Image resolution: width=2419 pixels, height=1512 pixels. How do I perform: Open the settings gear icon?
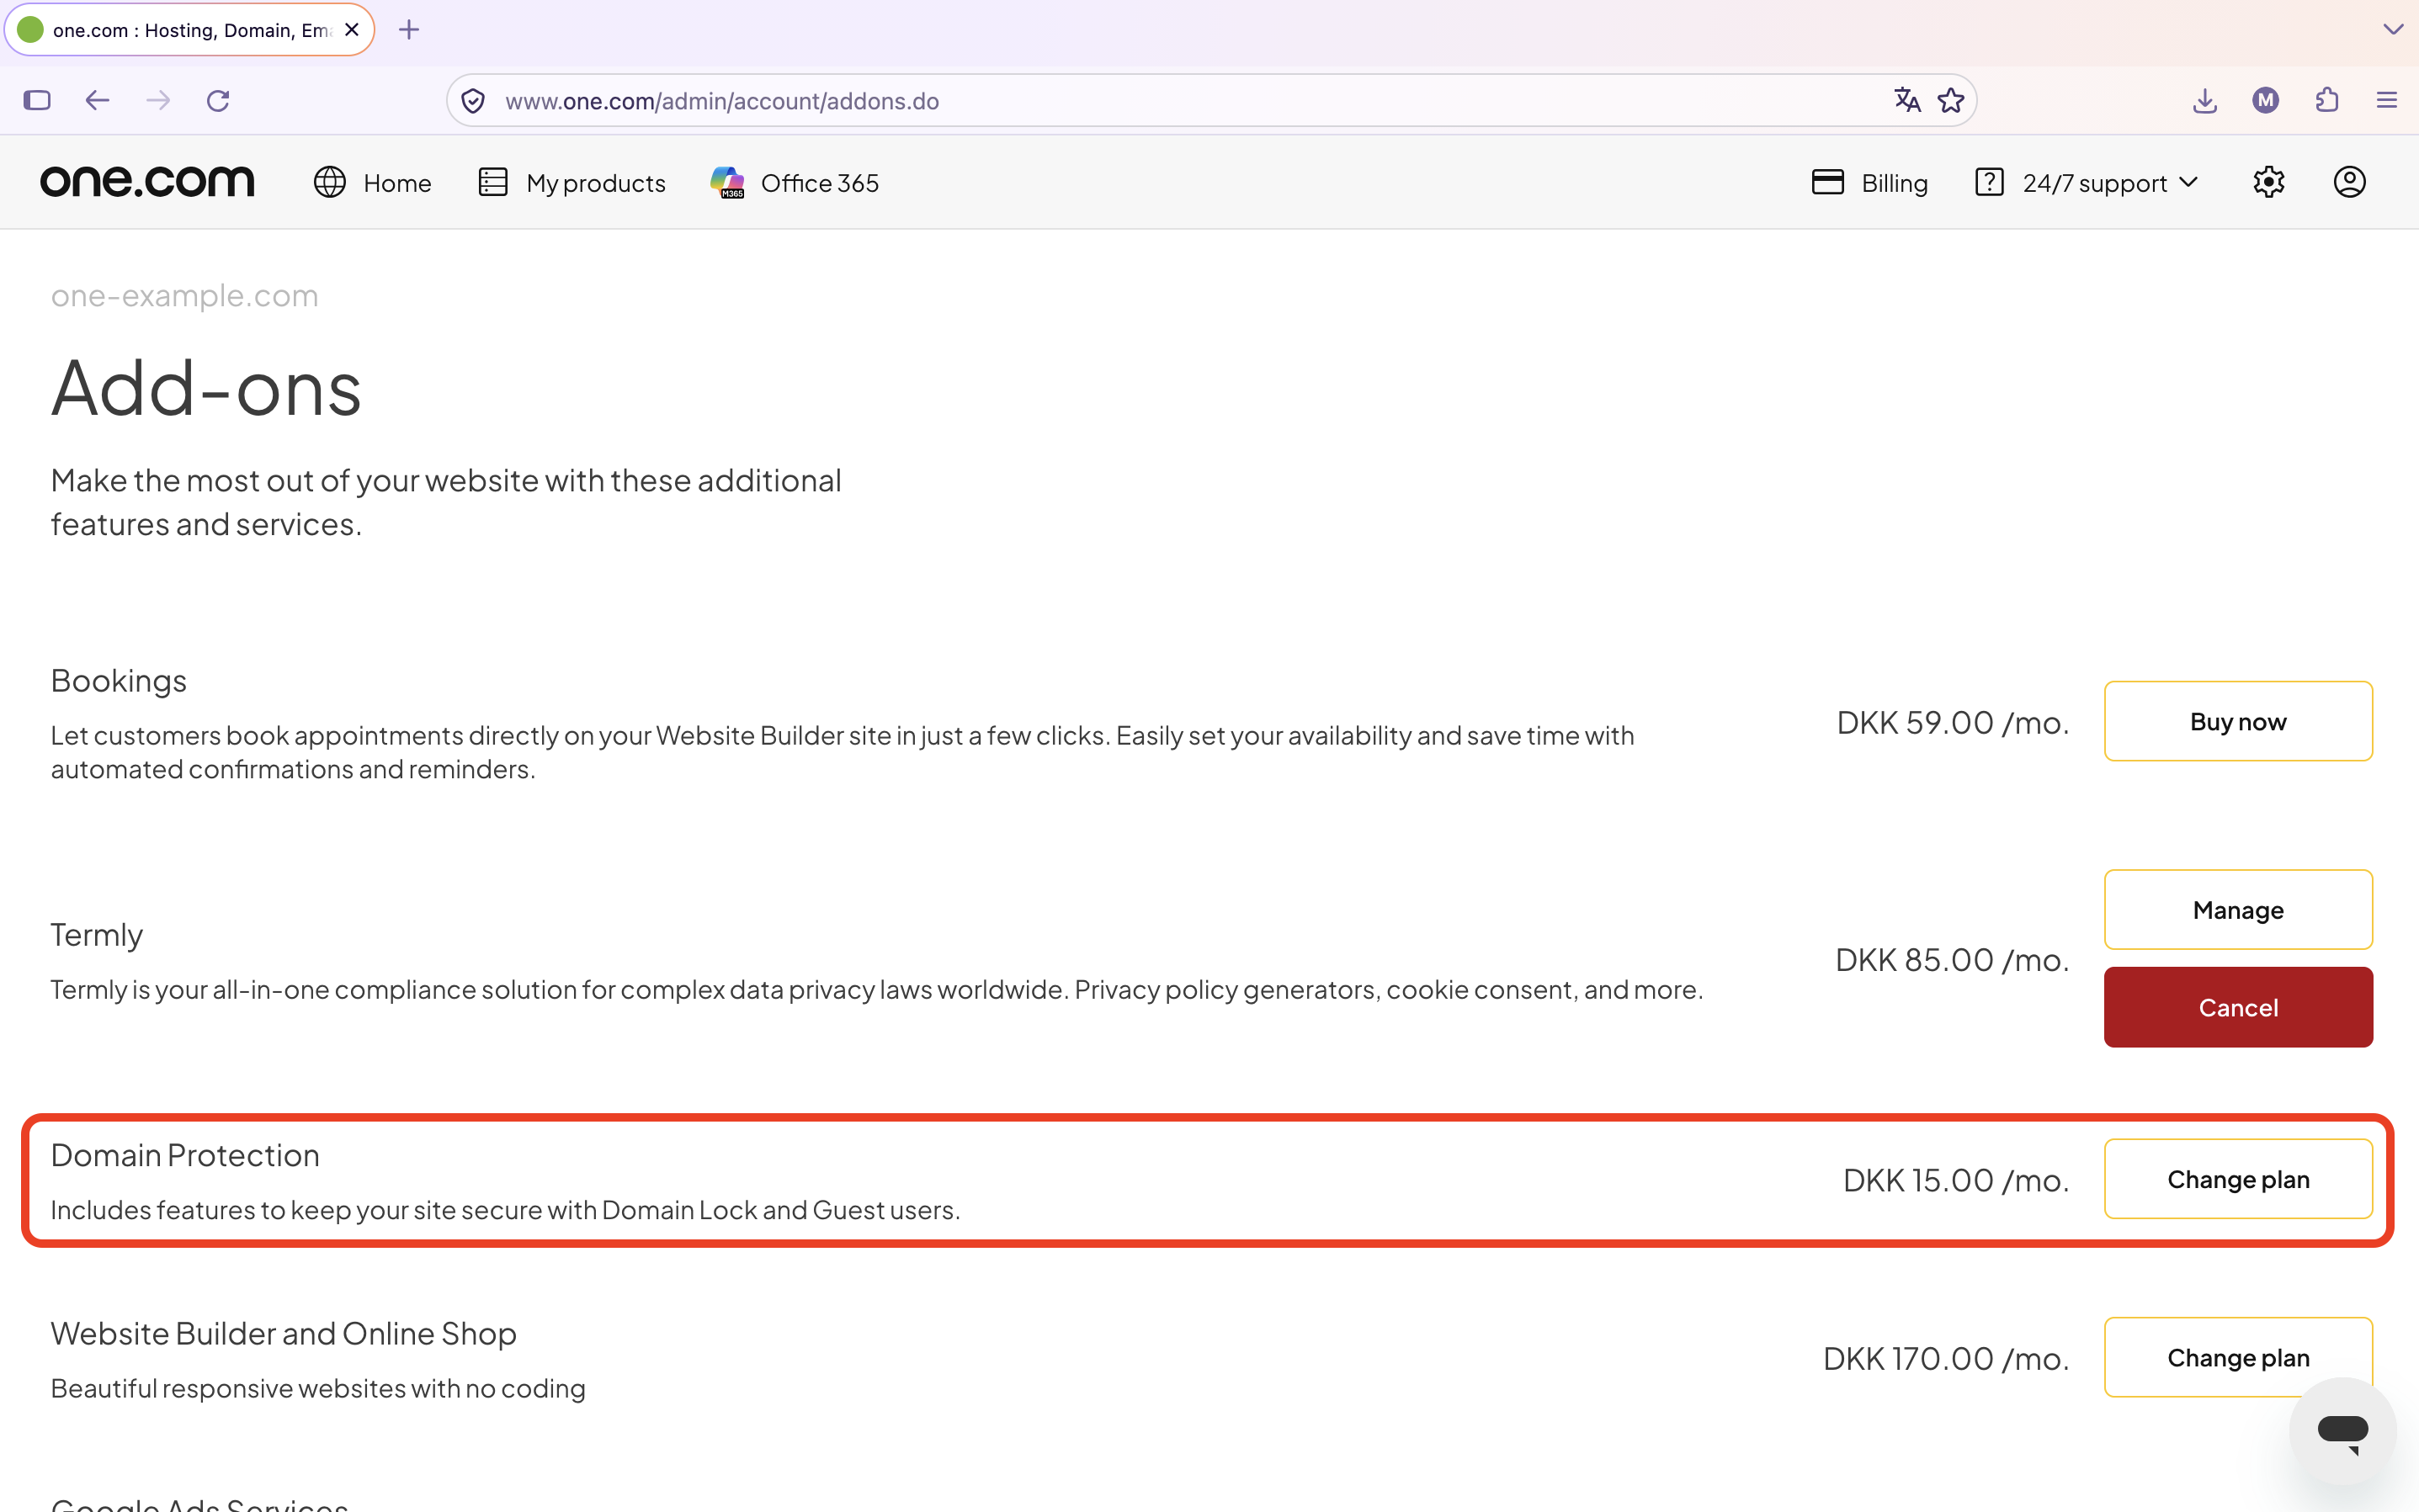[2268, 182]
